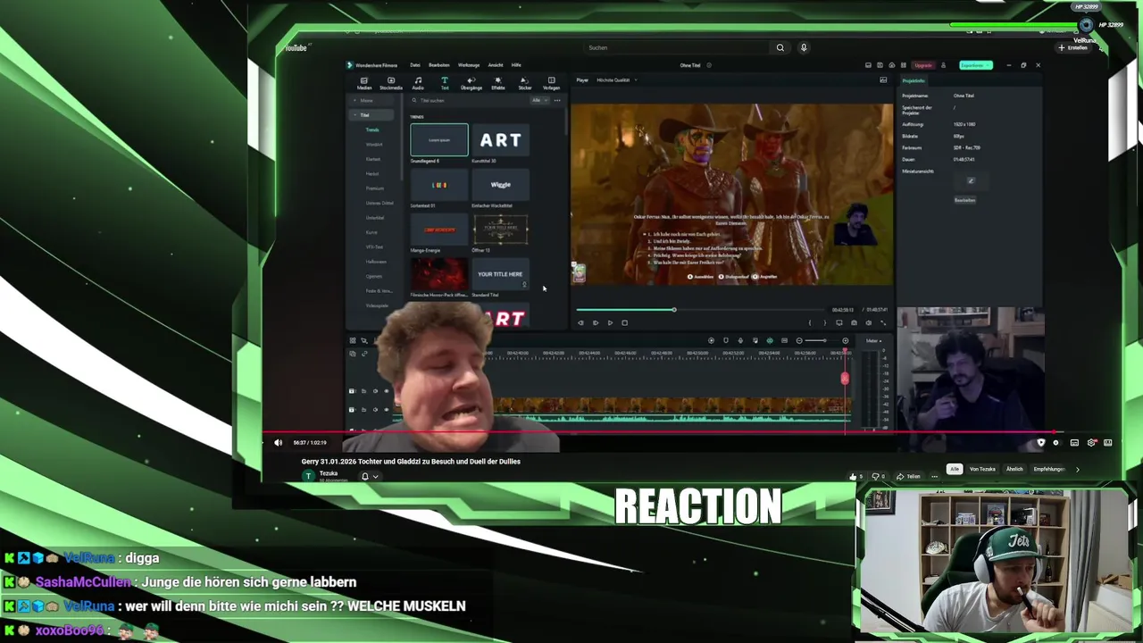Click the YouTube fullscreen icon
This screenshot has height=643, width=1143.
click(1108, 442)
